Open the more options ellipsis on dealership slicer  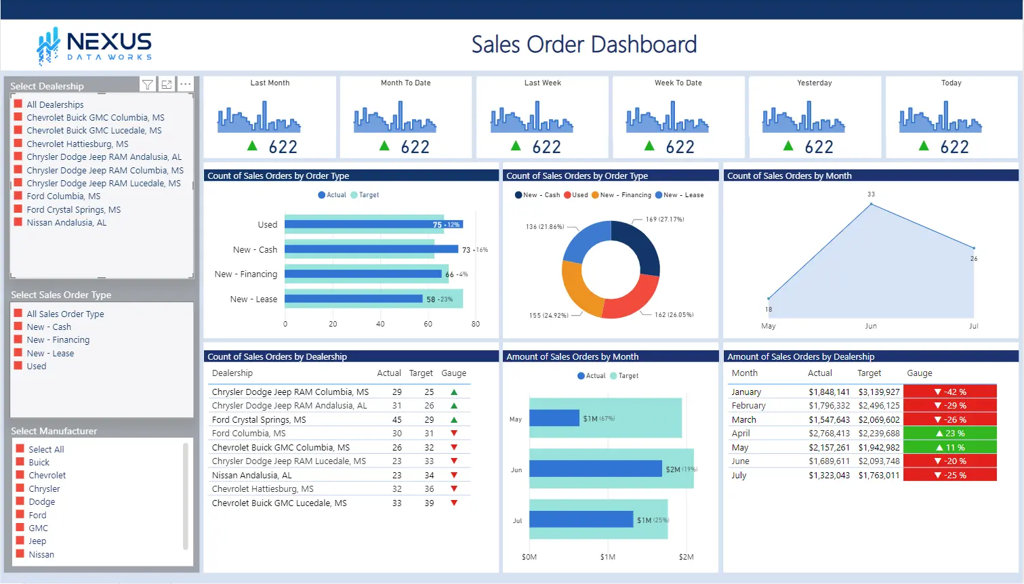(x=185, y=85)
